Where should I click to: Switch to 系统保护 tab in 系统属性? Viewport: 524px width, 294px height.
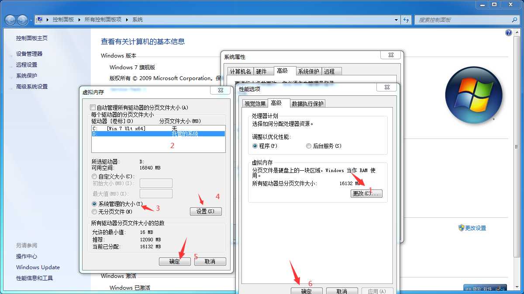click(309, 71)
